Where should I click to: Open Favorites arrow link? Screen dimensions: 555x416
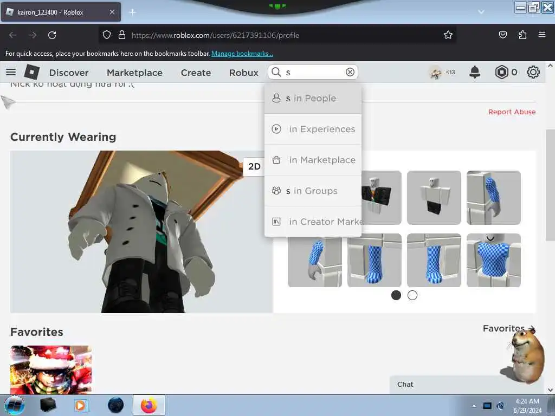coord(508,328)
